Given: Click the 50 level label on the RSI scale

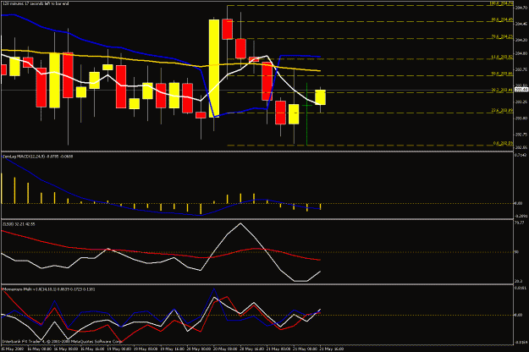Looking at the screenshot, I should 516,252.
